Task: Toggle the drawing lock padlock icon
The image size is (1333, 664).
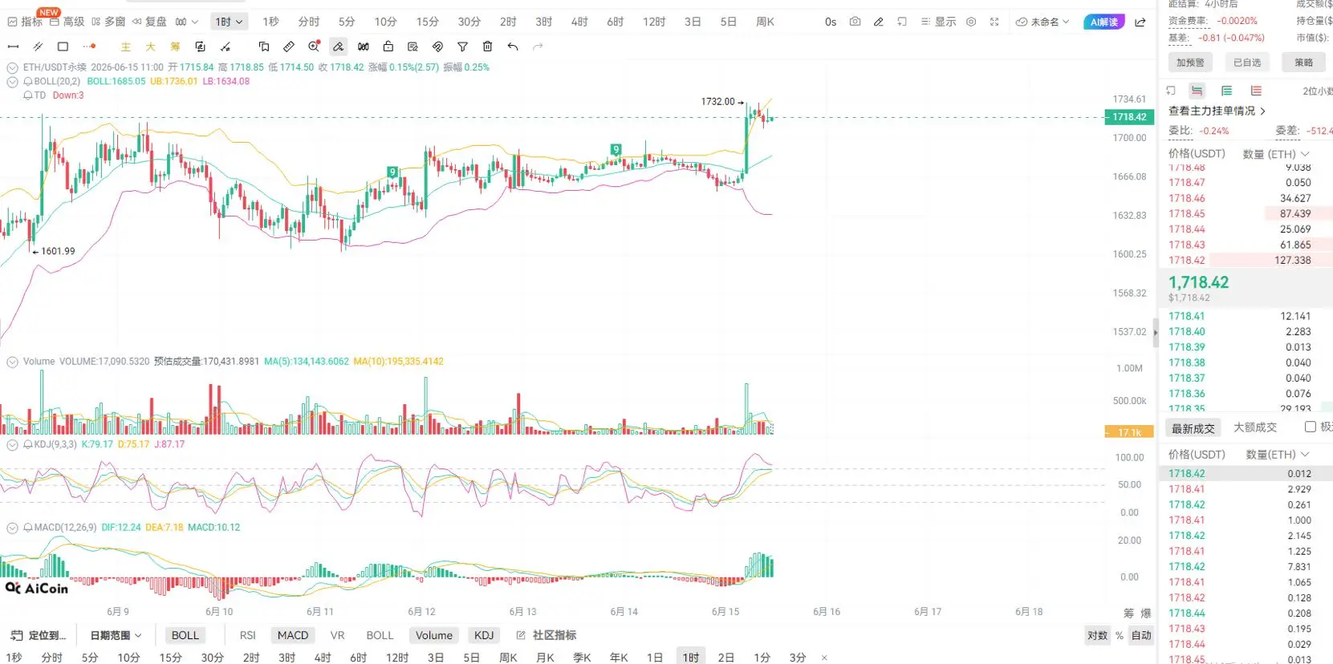Action: tap(388, 47)
